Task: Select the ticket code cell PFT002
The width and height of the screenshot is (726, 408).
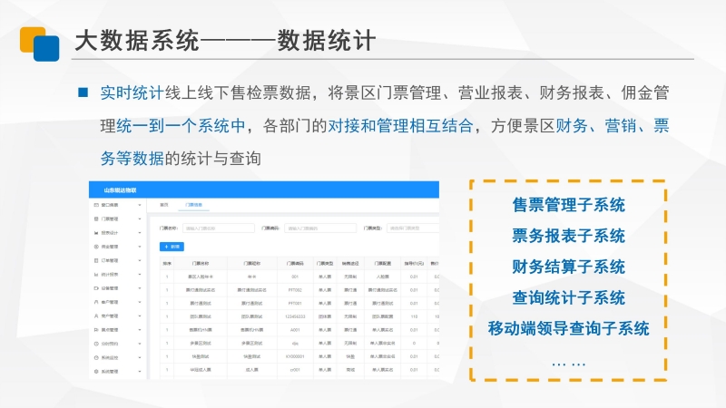Action: coord(295,290)
